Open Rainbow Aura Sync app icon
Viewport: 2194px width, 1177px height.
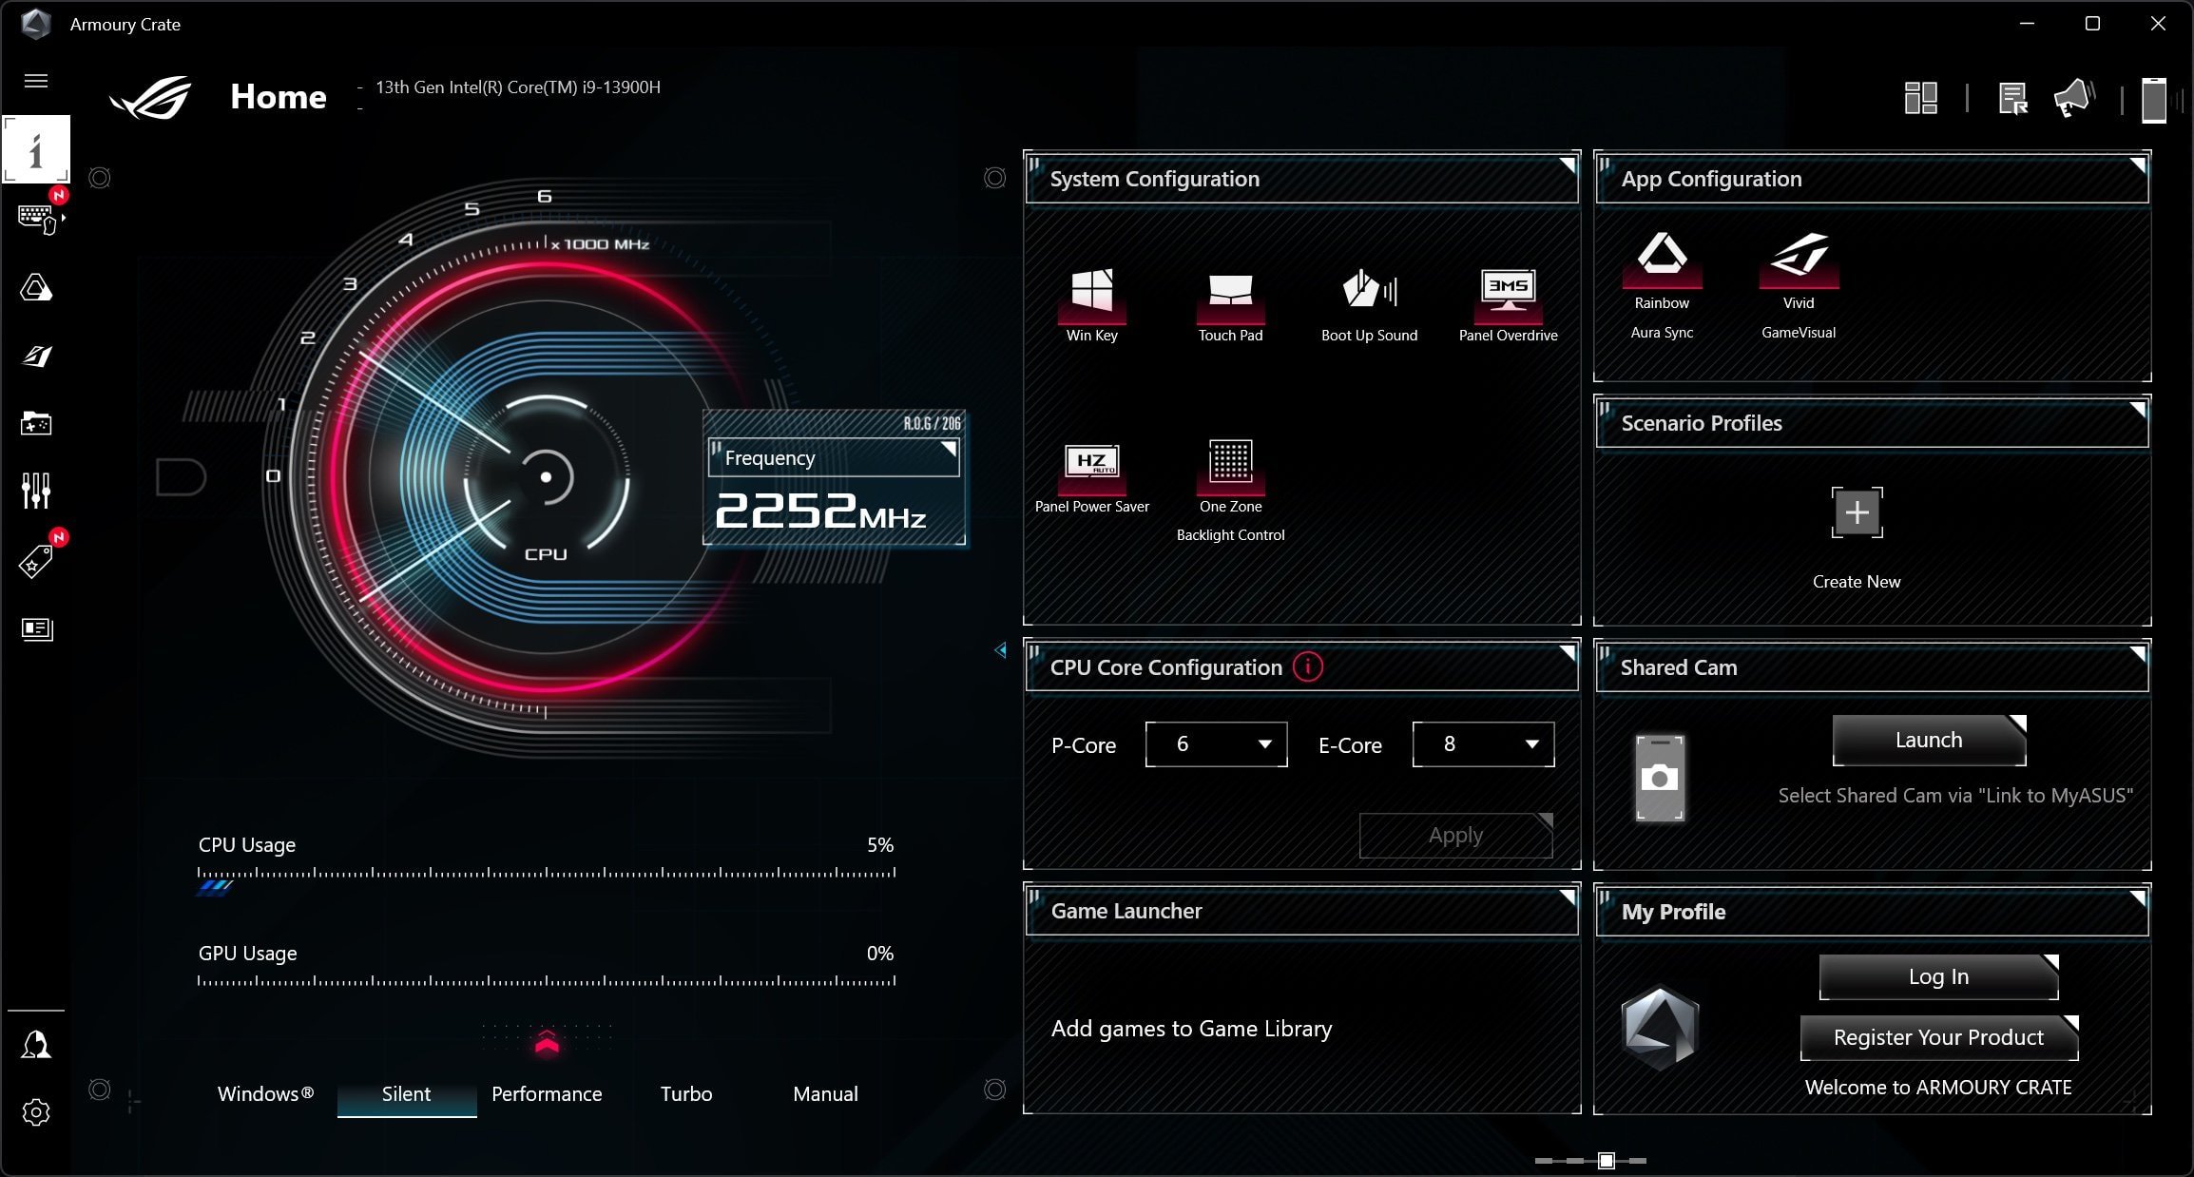pyautogui.click(x=1662, y=259)
